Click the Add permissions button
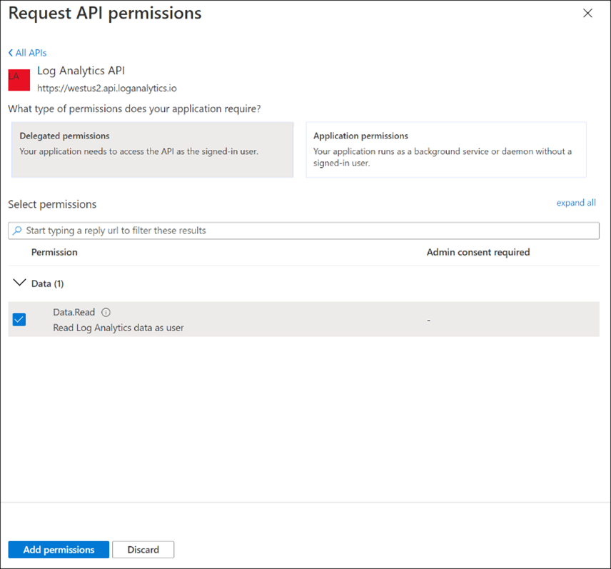 pyautogui.click(x=59, y=550)
